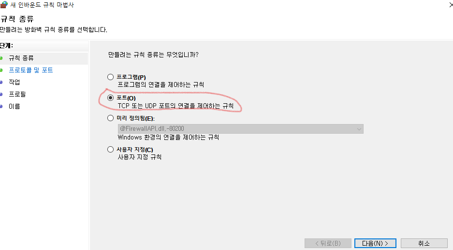
Task: Go to the 규칙 종류 step
Action: click(x=21, y=58)
